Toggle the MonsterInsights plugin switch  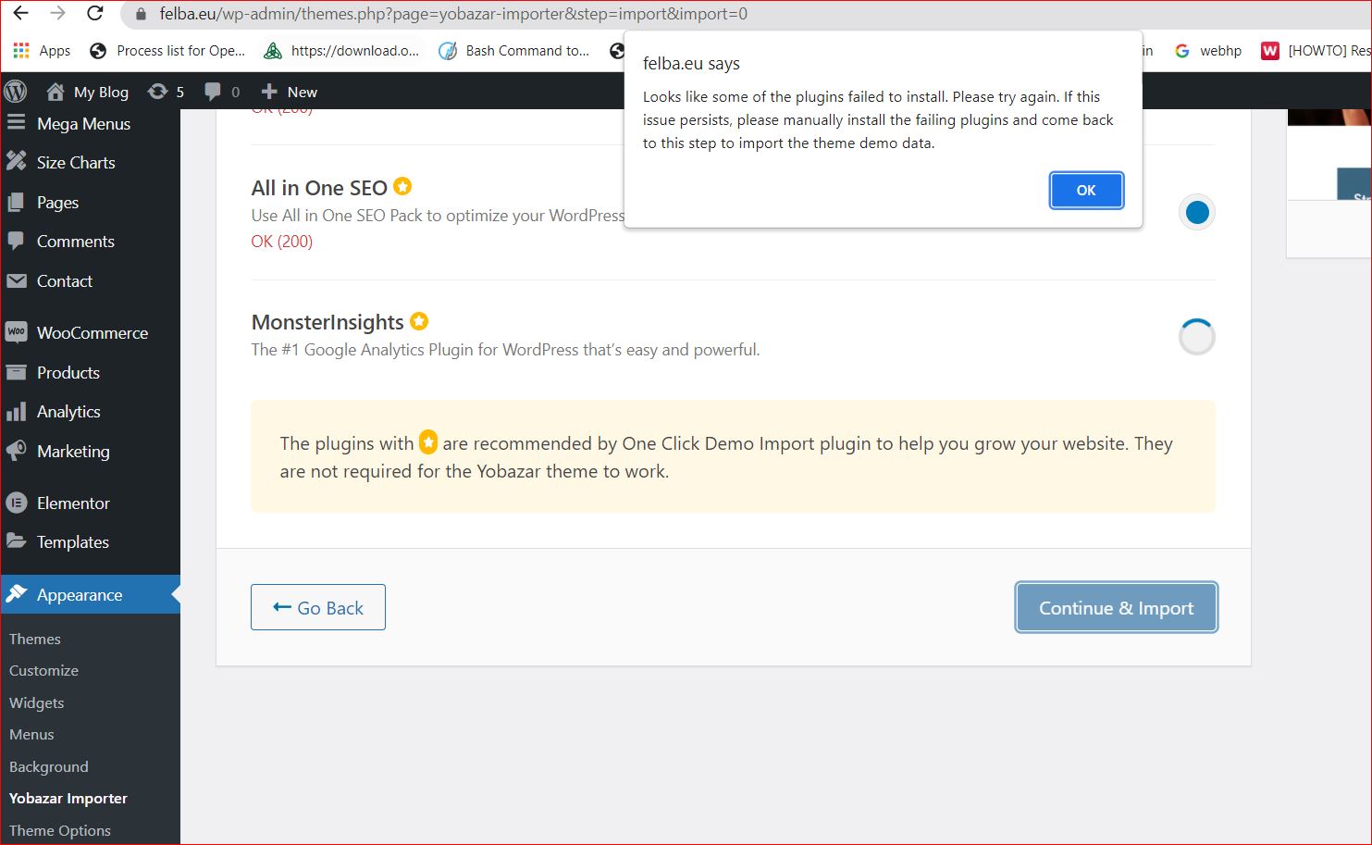tap(1197, 337)
